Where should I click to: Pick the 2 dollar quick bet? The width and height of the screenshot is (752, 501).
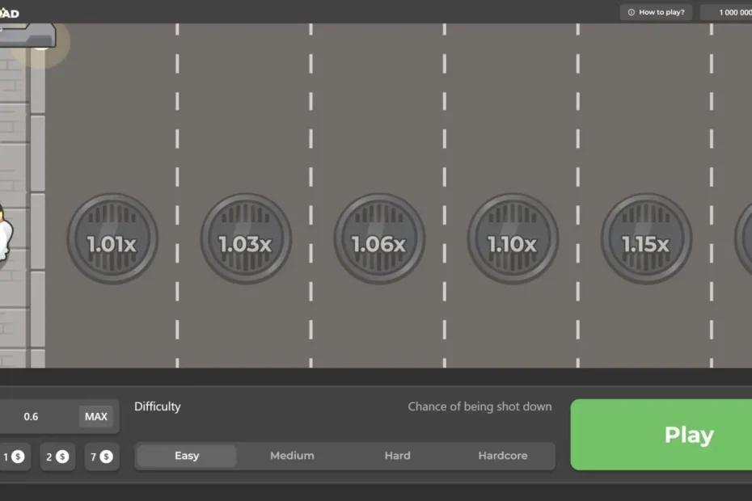click(57, 457)
